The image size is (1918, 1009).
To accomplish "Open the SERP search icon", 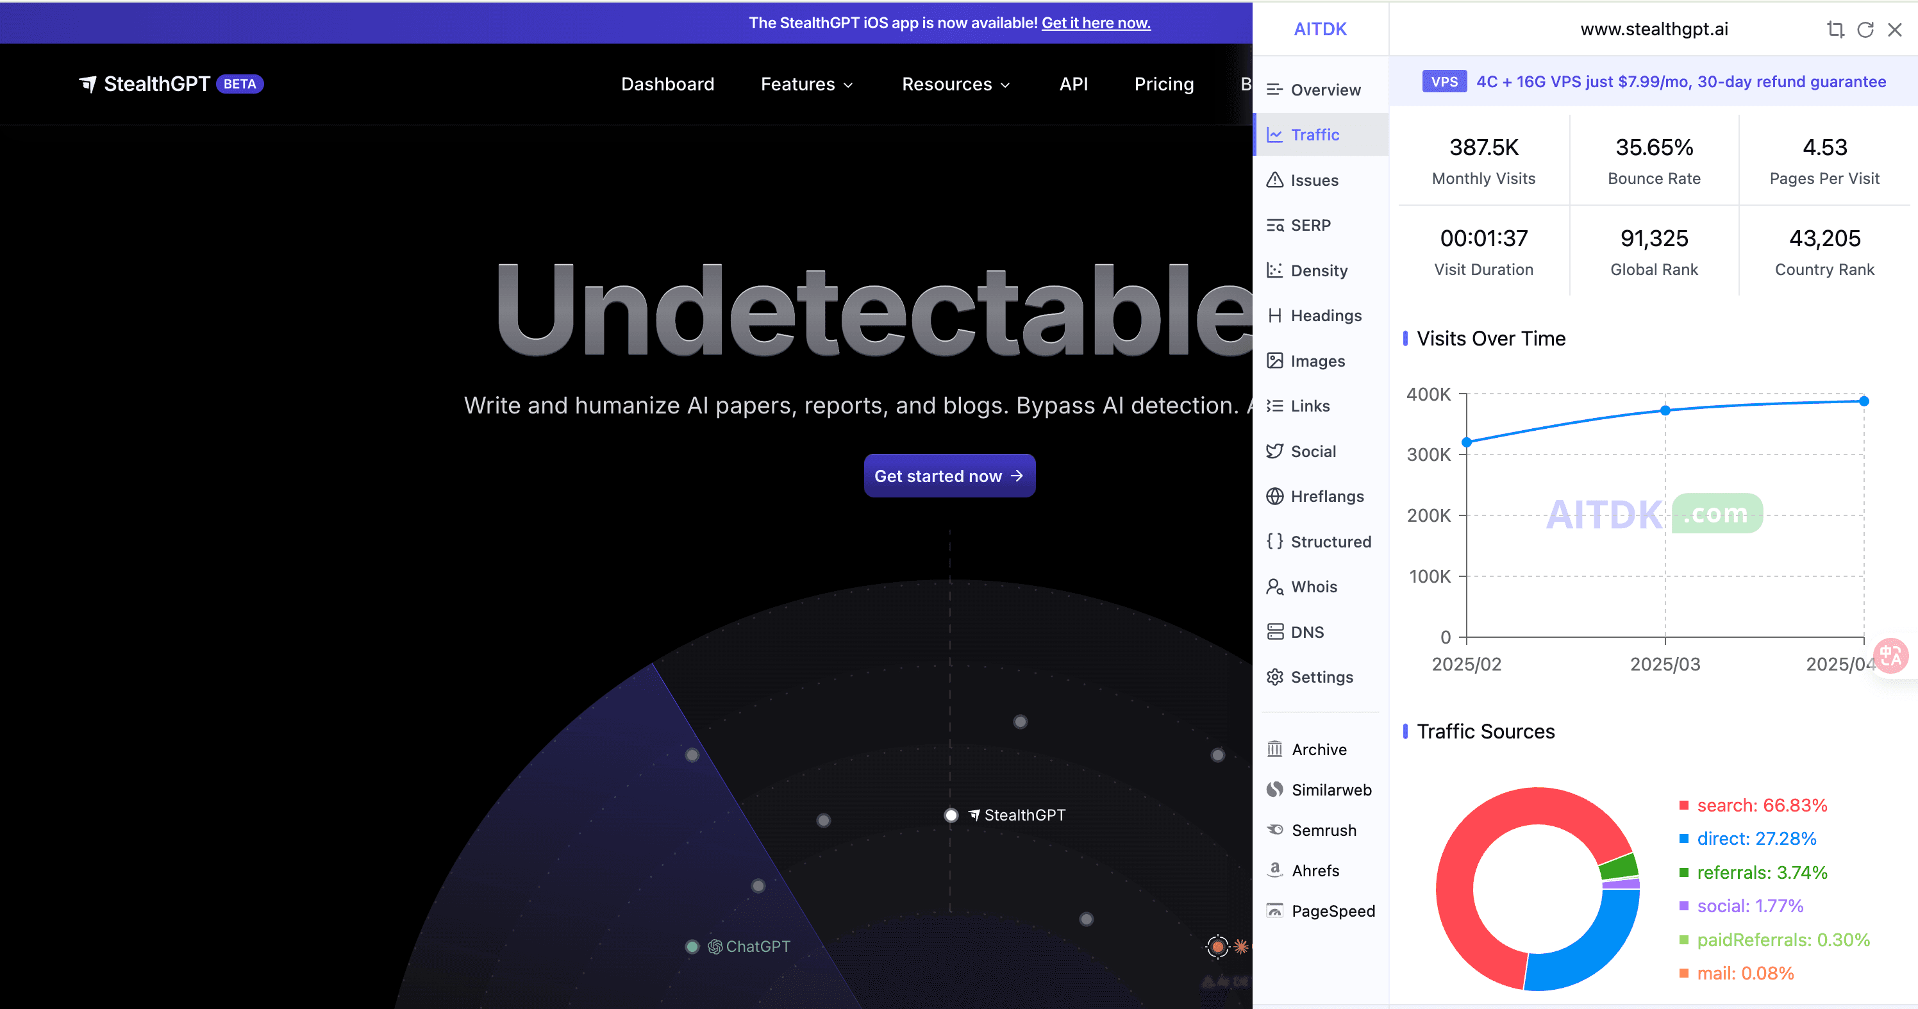I will (1274, 225).
